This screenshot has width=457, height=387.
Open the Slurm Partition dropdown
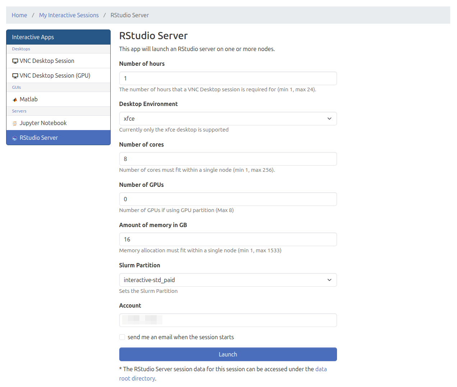pyautogui.click(x=228, y=280)
